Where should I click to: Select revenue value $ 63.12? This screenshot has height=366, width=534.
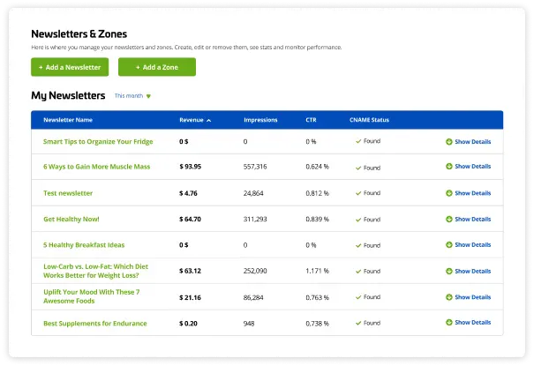(x=191, y=271)
